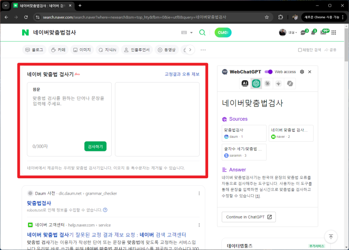Open the 네이버 맞춤법 검사기 잘못된 교정 결과 link
The height and width of the screenshot is (250, 349).
tap(107, 235)
